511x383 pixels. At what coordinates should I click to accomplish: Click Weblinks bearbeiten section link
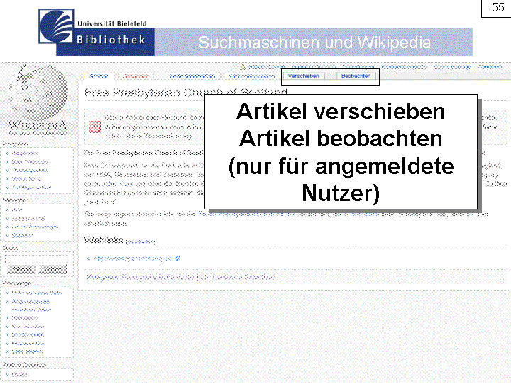coord(141,242)
